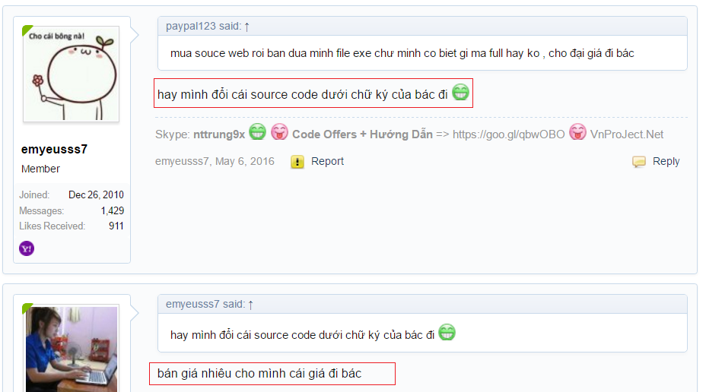Image resolution: width=706 pixels, height=392 pixels.
Task: Click the quoted 'hay mình đổi cái source' text
Action: tap(303, 335)
